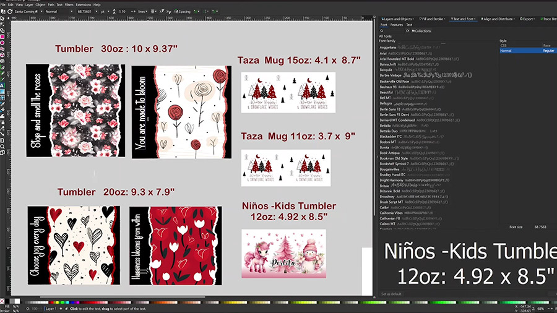
Task: Activate the Pen Bezier tool
Action: tap(2, 67)
